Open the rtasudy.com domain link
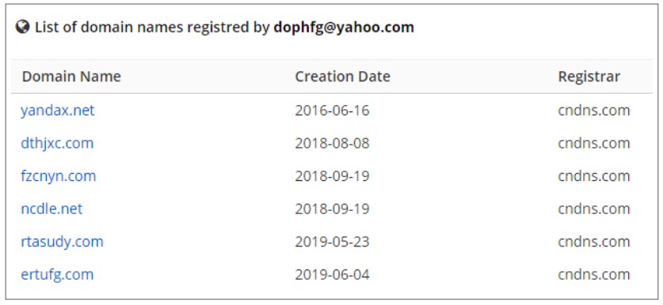The image size is (663, 305). coord(62,242)
